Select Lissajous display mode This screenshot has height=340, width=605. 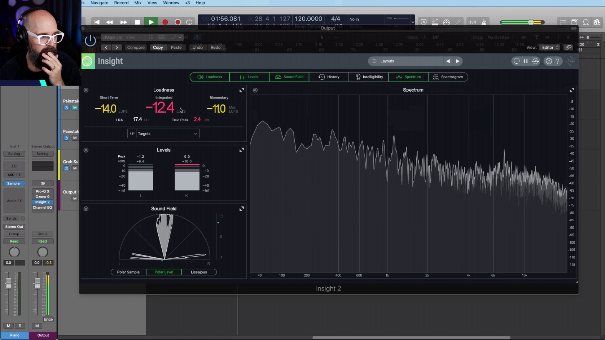(199, 272)
